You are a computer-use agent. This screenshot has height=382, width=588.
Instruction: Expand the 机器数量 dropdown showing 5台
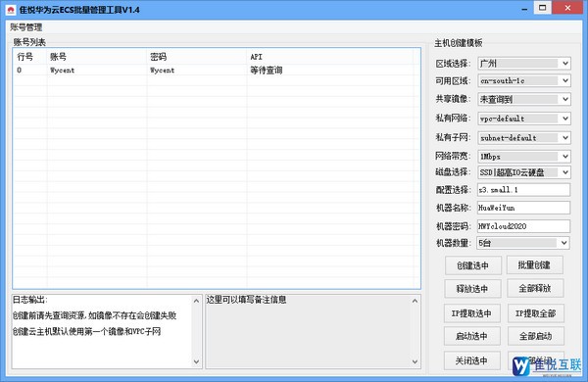coord(523,243)
